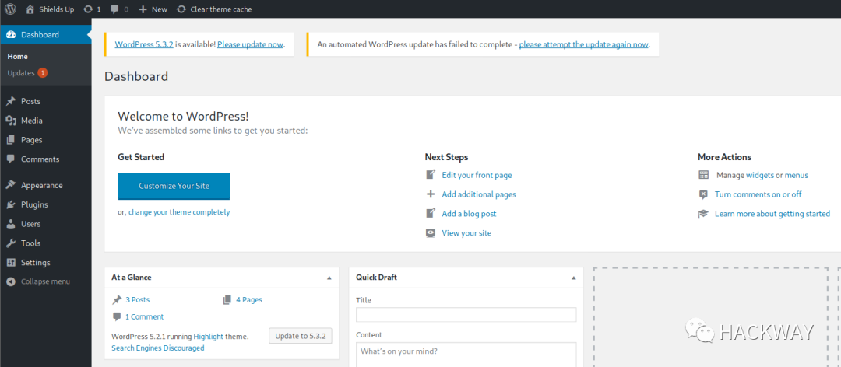This screenshot has width=841, height=367.
Task: Click the Posts pushpin icon in sidebar
Action: pyautogui.click(x=11, y=101)
